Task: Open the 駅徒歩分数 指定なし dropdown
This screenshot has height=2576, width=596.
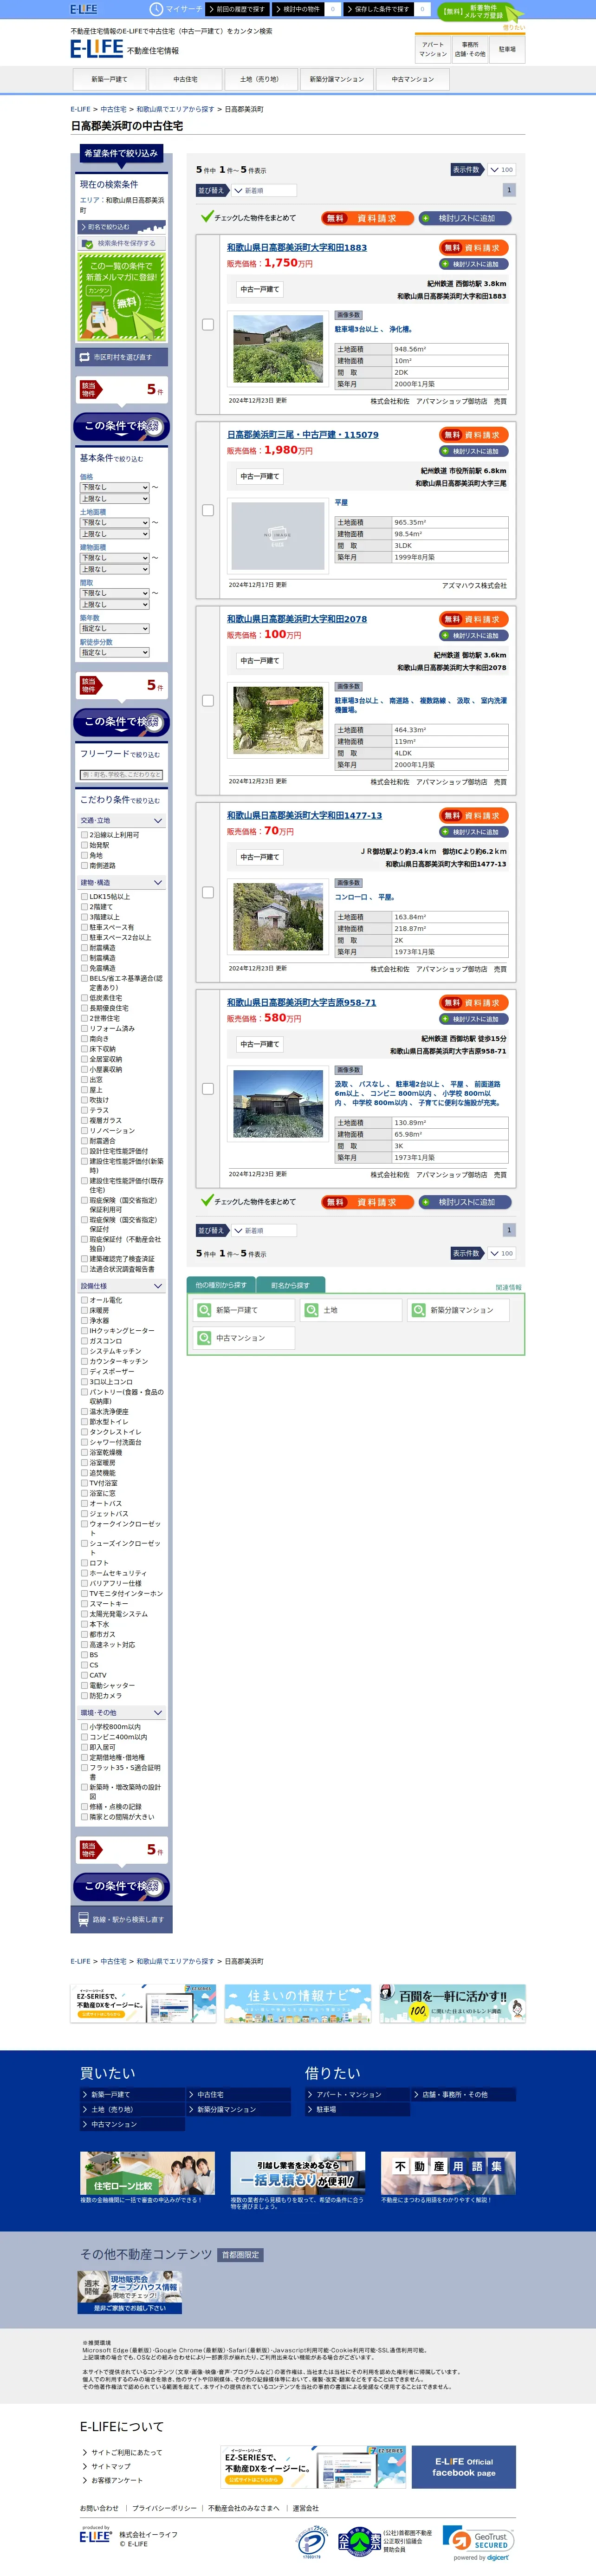Action: (115, 652)
